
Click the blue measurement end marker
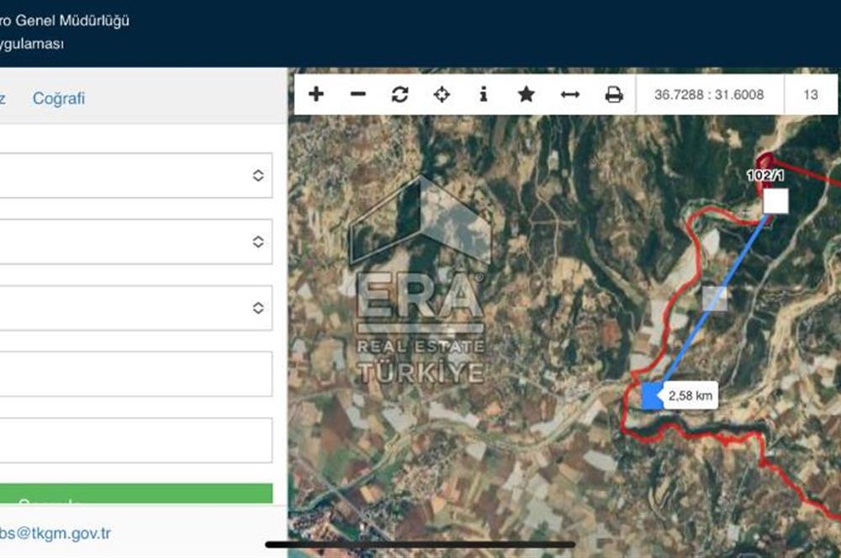[x=652, y=396]
